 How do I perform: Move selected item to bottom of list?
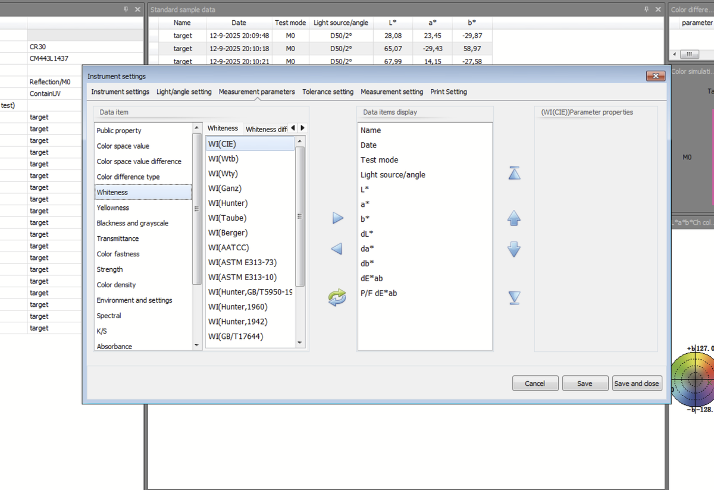pos(514,298)
